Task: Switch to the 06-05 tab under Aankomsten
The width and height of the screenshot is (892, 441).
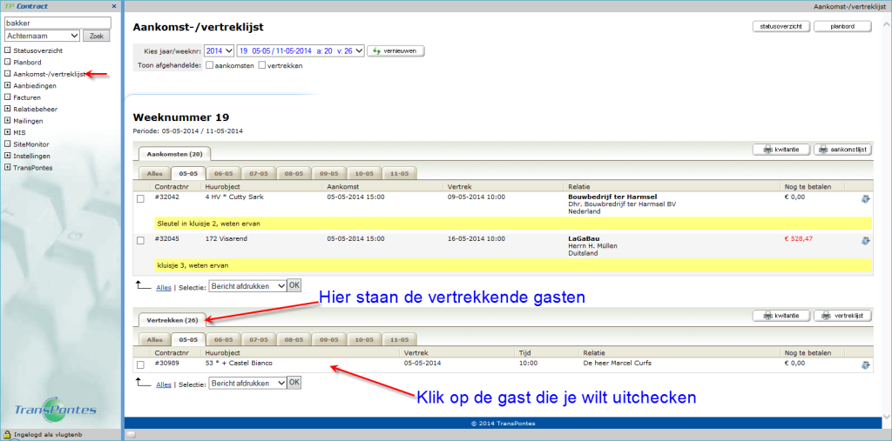Action: click(x=223, y=173)
